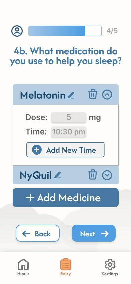
Task: Expand the NyQuil details panel
Action: tap(107, 175)
